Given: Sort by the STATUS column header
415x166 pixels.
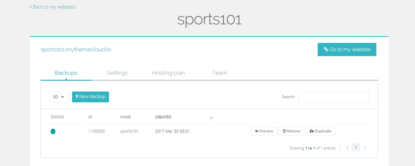Looking at the screenshot, I should click(x=58, y=117).
